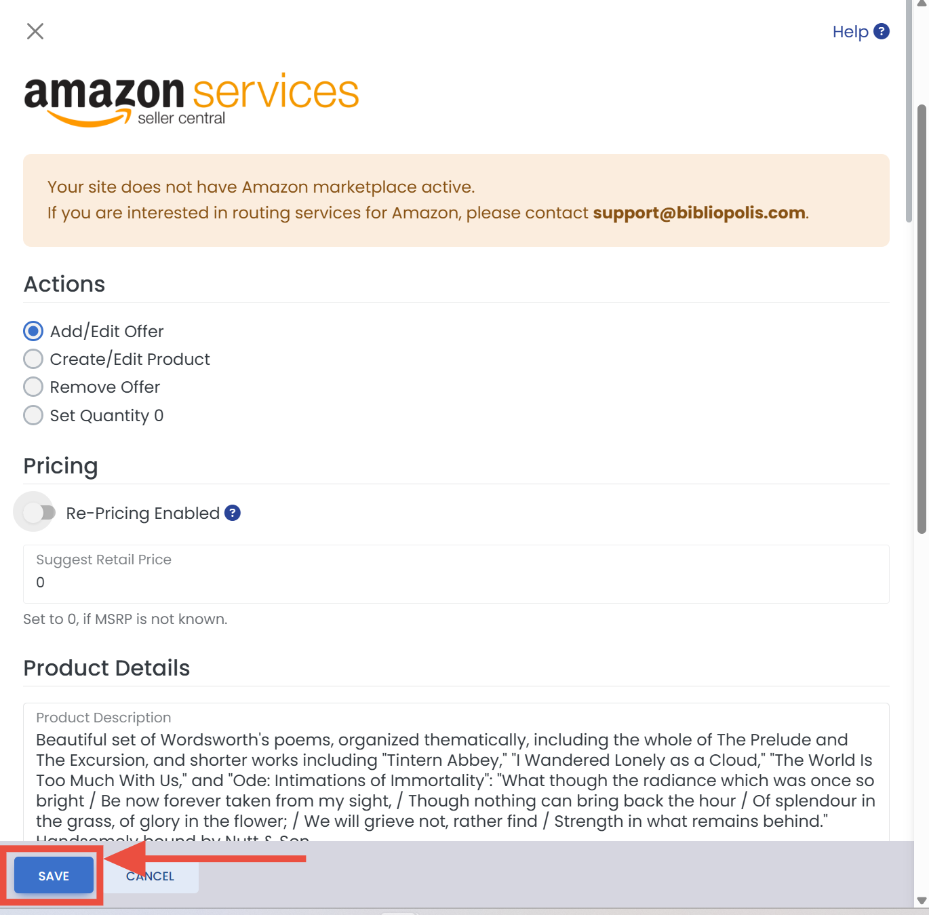
Task: Click the Product Details section heading
Action: (x=106, y=668)
